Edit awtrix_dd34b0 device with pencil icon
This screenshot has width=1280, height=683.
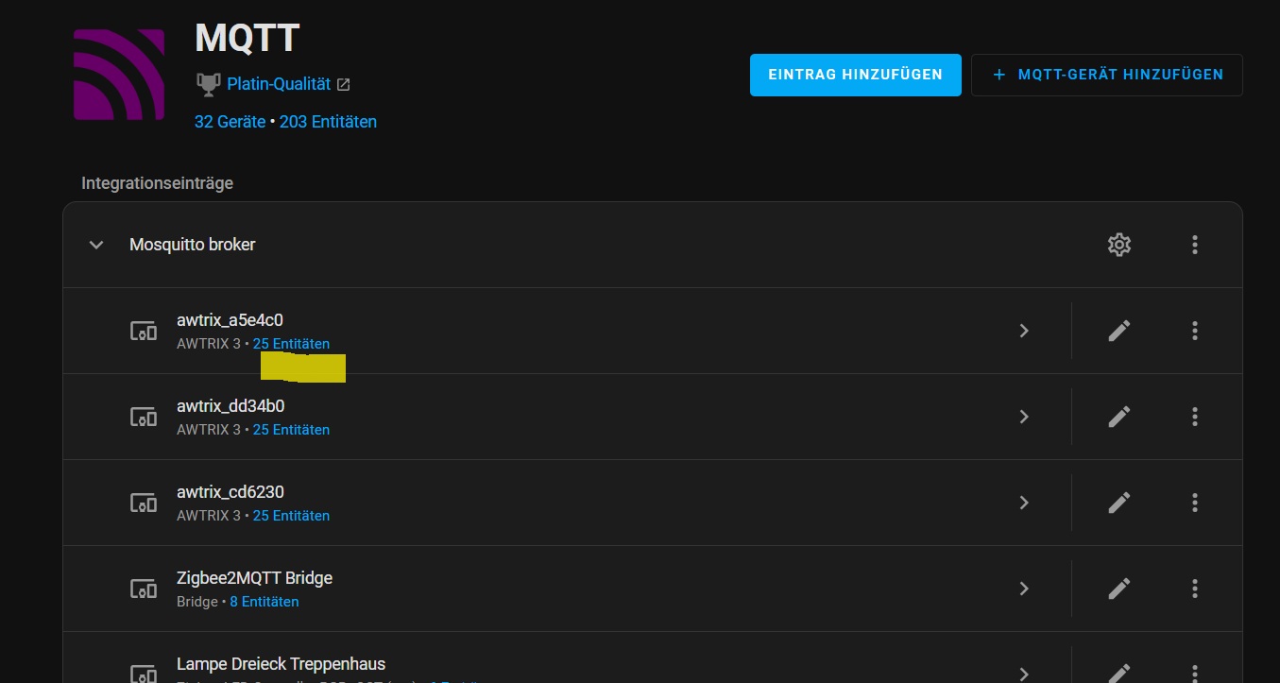[x=1118, y=417]
